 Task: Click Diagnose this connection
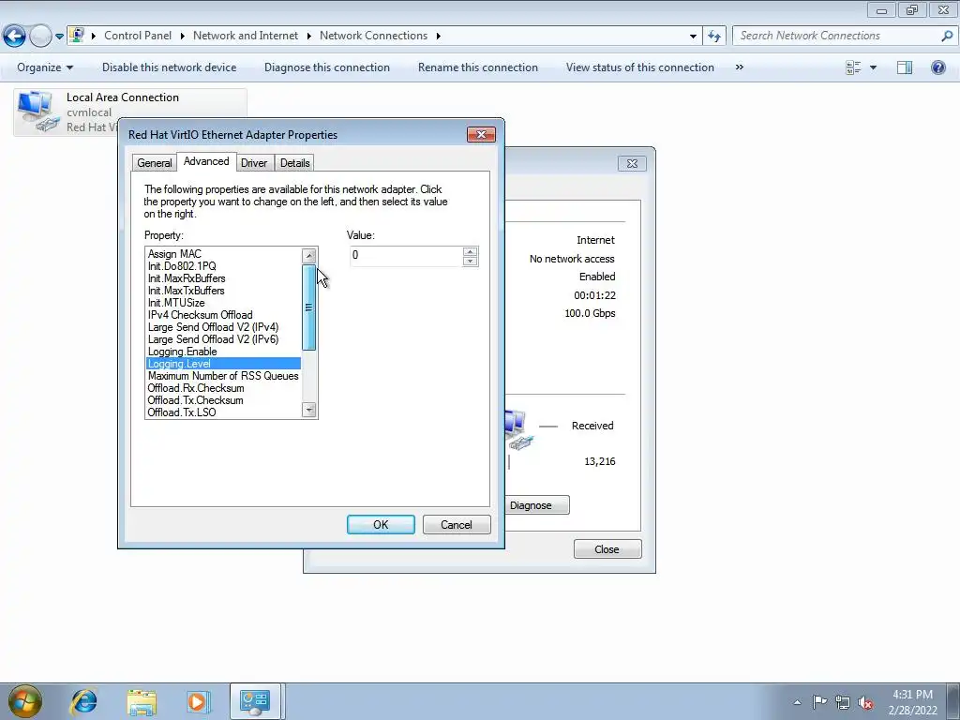coord(327,67)
